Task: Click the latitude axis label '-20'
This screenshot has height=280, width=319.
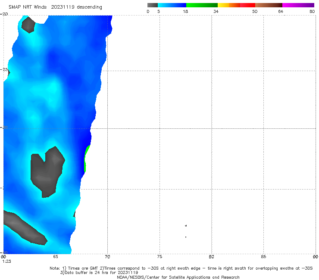Action: (x=4, y=14)
